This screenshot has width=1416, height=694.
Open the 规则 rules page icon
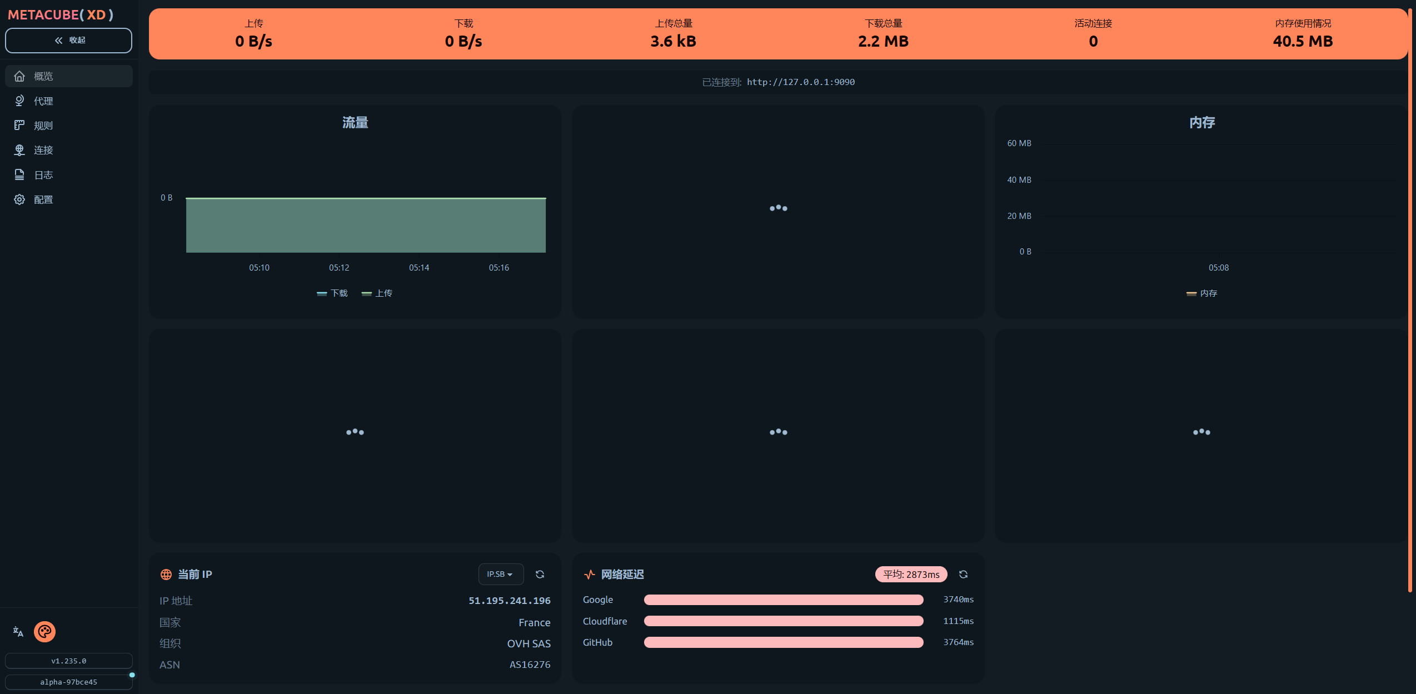point(19,126)
